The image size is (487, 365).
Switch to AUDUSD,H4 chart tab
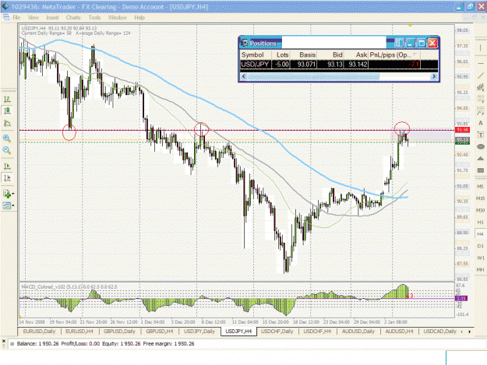[399, 332]
